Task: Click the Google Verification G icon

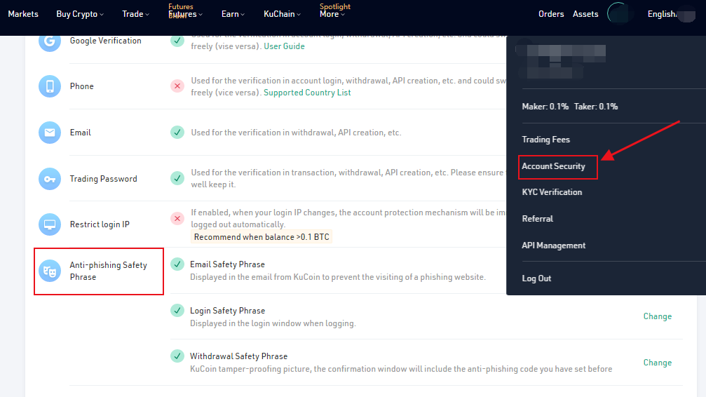Action: point(50,41)
